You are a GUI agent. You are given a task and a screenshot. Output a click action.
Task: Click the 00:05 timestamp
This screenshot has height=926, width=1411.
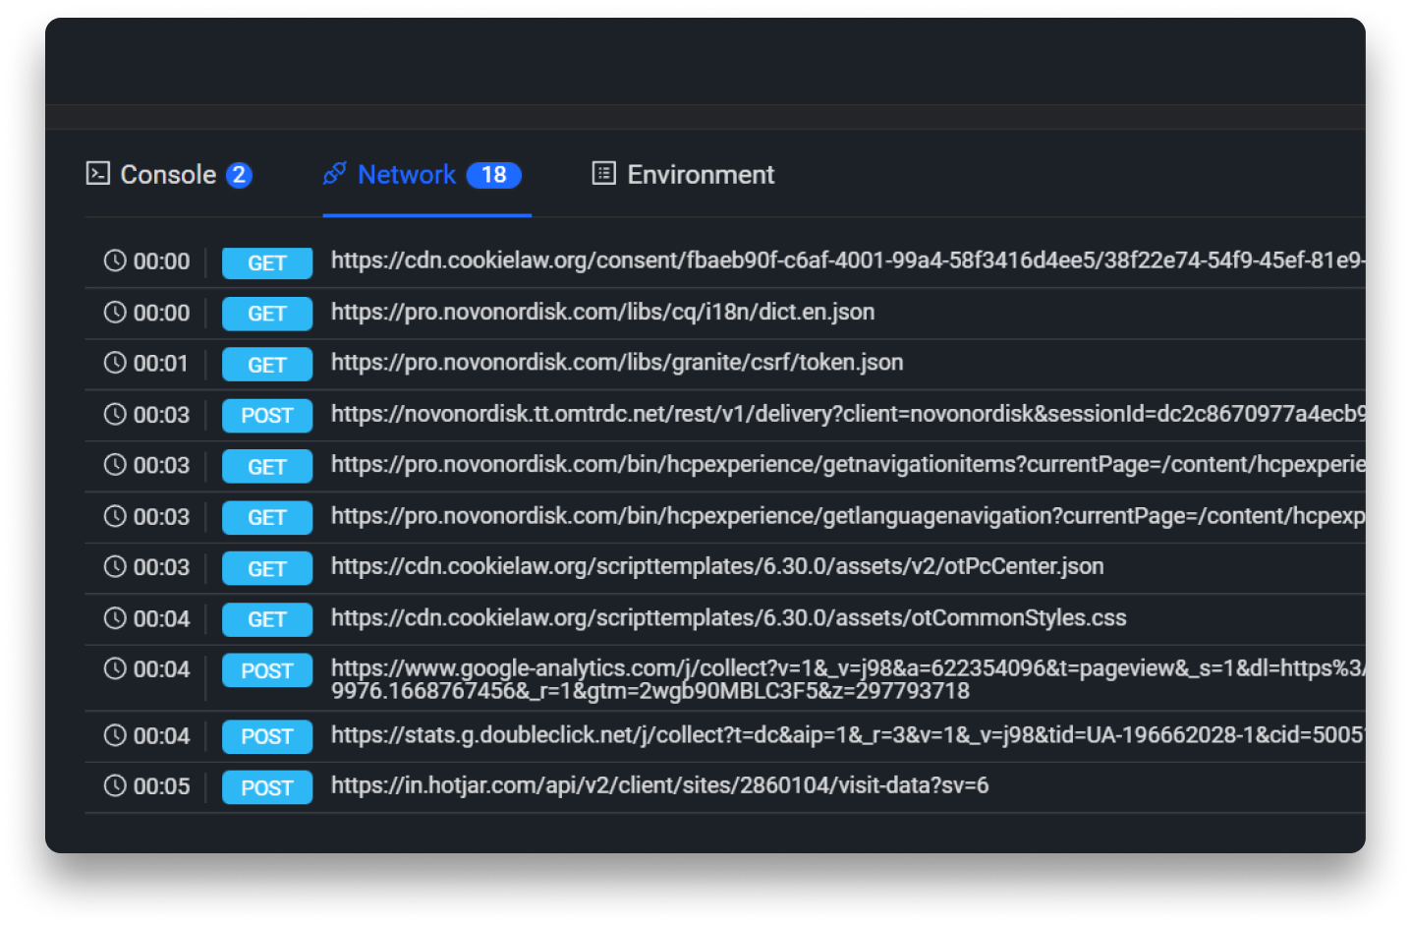click(x=161, y=786)
